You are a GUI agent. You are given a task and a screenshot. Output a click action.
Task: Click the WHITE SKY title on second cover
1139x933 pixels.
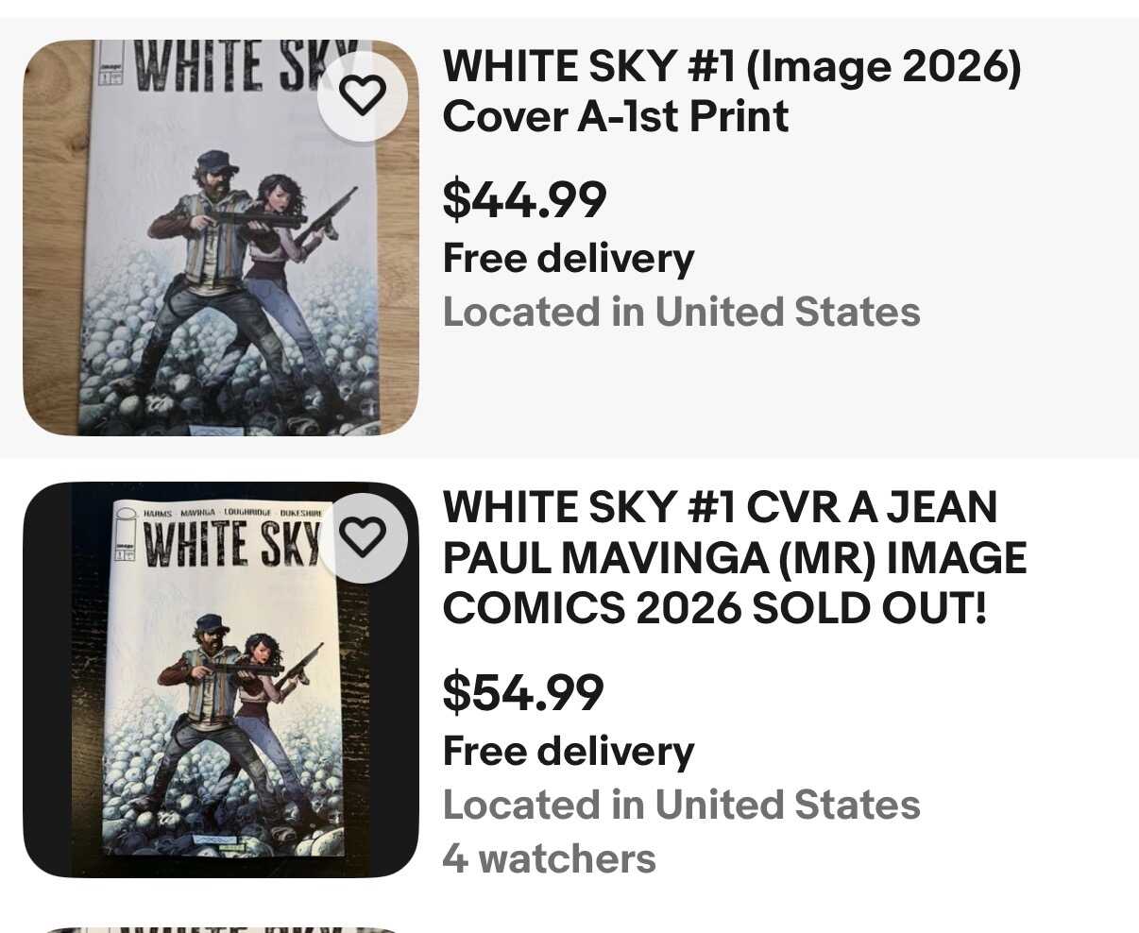231,545
